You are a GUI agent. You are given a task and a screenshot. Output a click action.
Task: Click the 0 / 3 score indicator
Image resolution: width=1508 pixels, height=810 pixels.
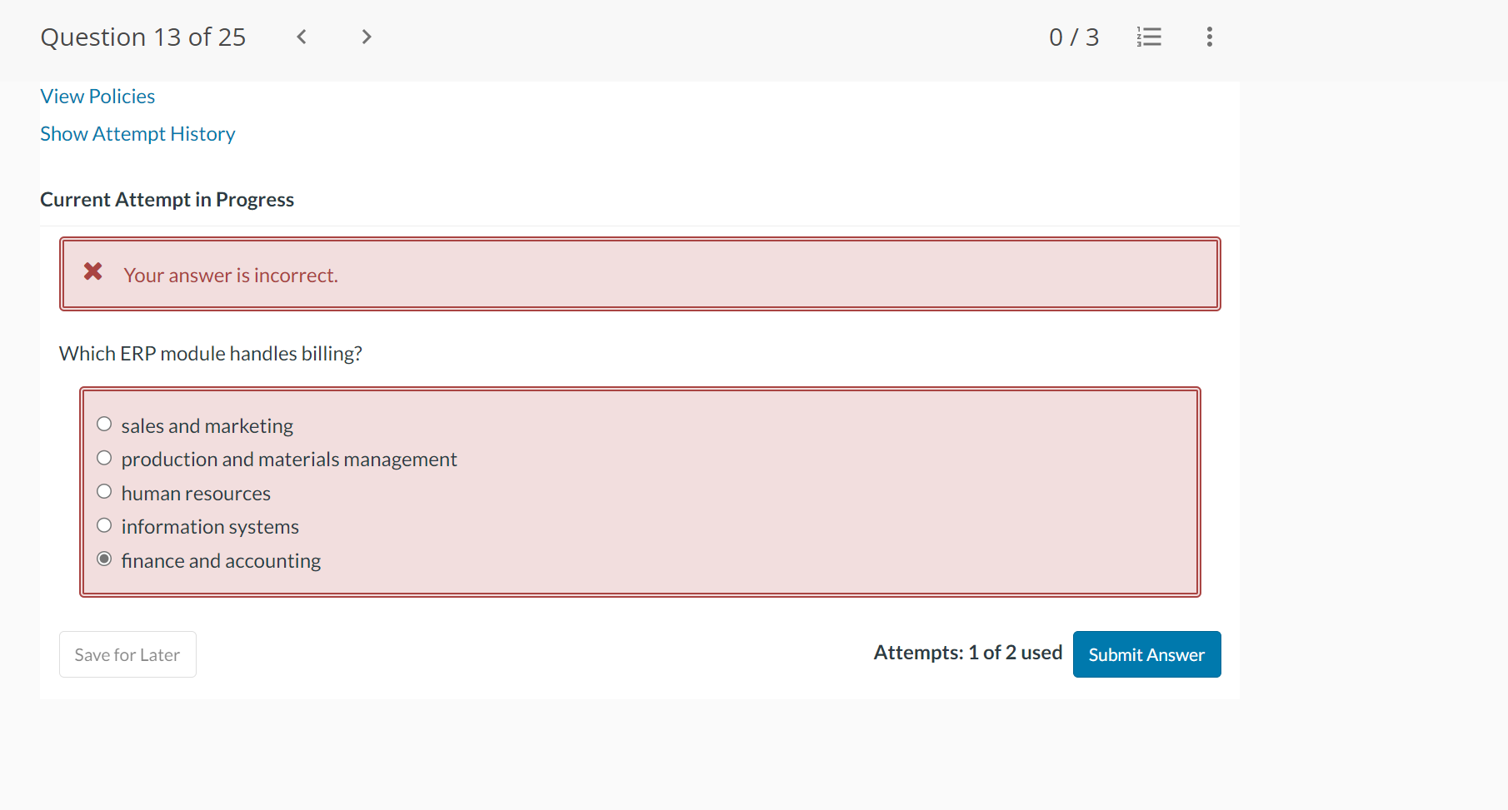[x=1074, y=37]
